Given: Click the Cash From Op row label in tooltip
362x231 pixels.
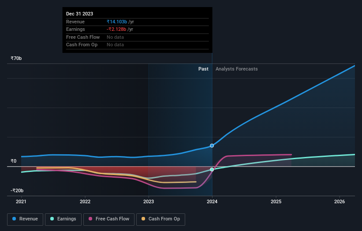Looking at the screenshot, I should click(x=82, y=45).
